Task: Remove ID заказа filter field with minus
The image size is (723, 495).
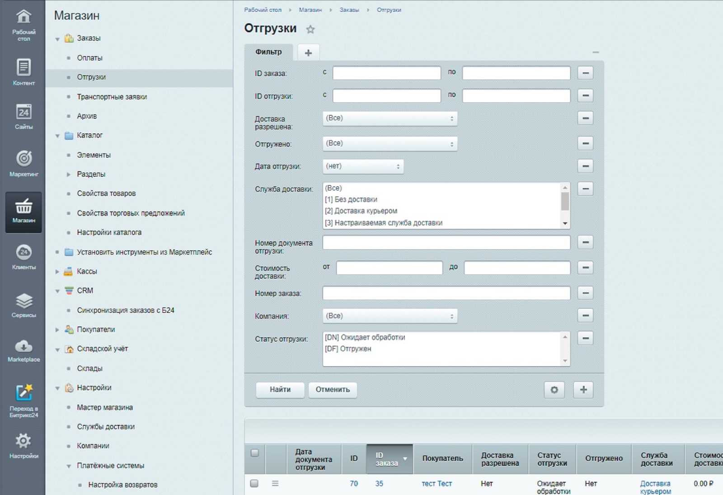Action: (x=585, y=73)
